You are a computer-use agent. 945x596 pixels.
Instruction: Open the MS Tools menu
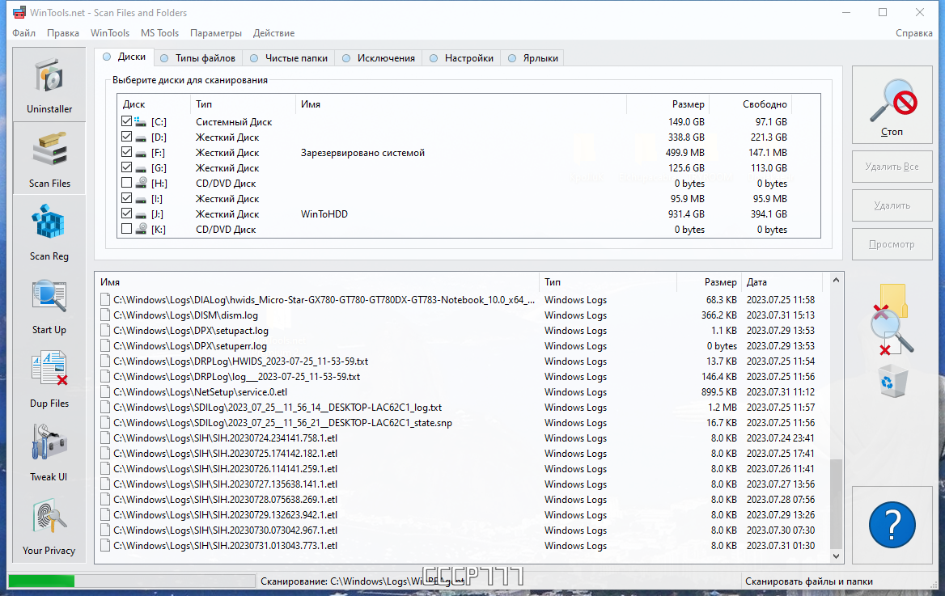pyautogui.click(x=159, y=33)
